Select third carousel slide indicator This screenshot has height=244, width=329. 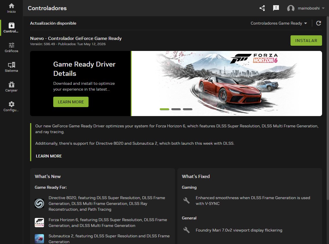tap(188, 109)
